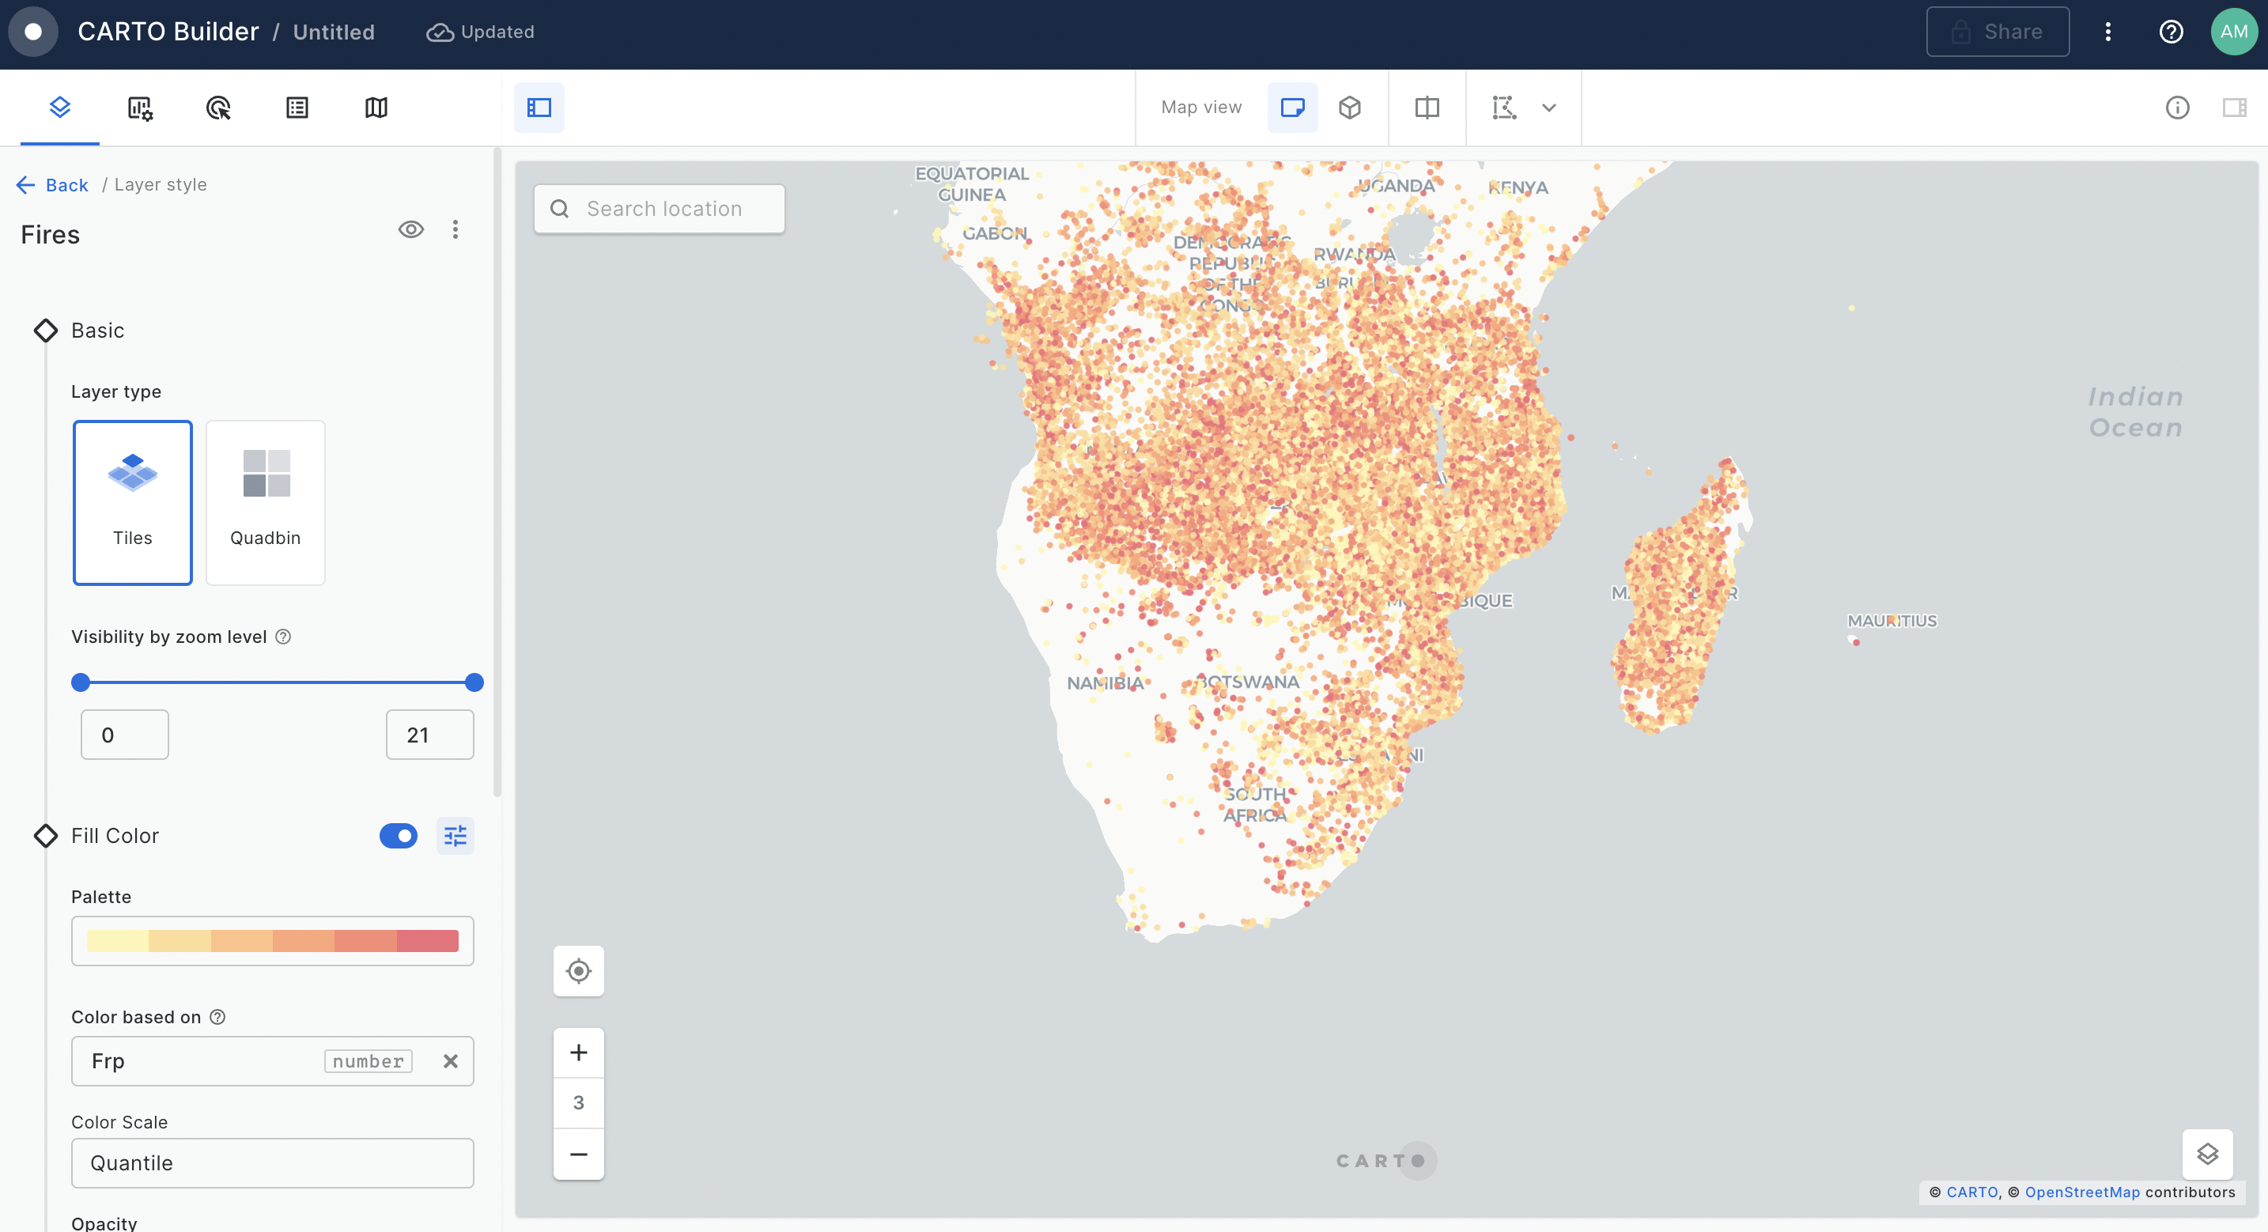
Task: Open the Basemap tab icon
Action: 376,108
